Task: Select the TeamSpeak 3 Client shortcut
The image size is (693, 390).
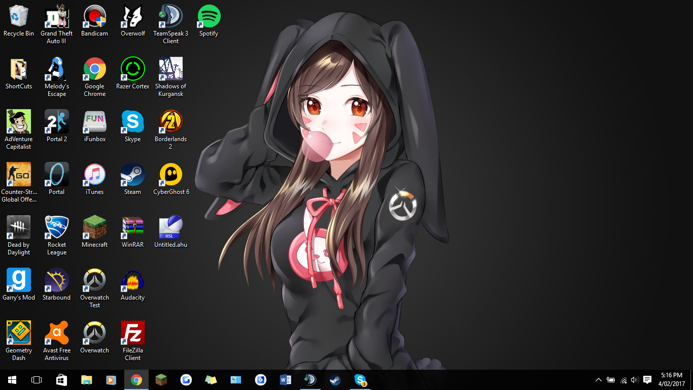Action: [x=170, y=24]
